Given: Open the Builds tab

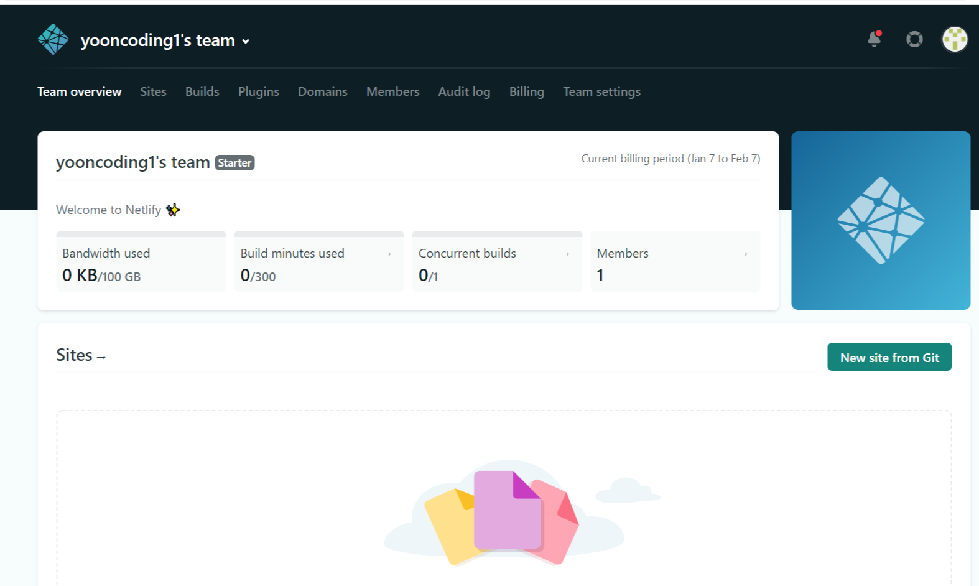Looking at the screenshot, I should (x=202, y=91).
